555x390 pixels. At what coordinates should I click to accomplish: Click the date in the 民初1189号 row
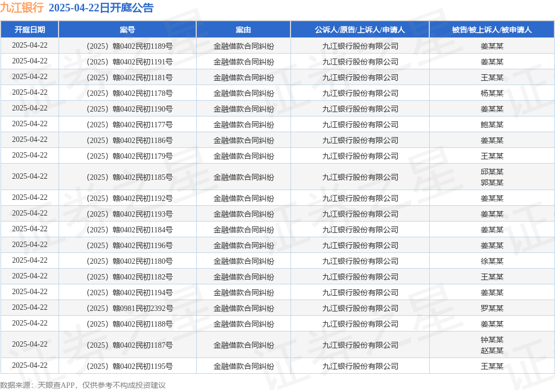click(x=30, y=45)
